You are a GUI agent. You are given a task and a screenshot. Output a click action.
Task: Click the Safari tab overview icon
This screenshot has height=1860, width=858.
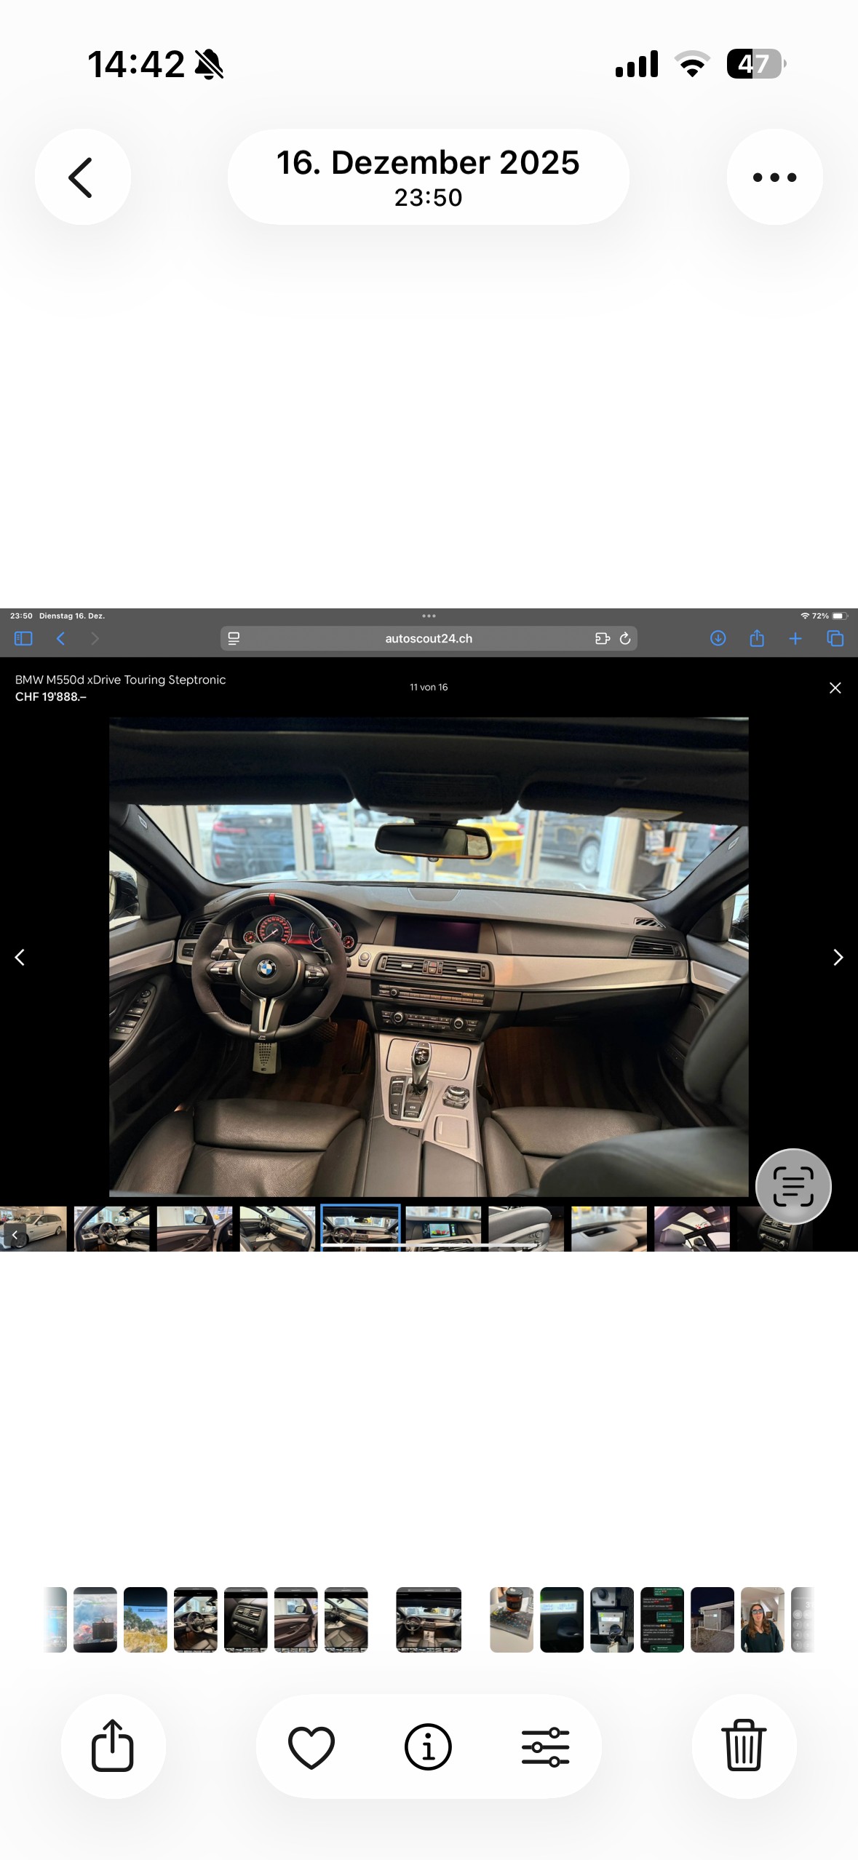click(x=835, y=638)
